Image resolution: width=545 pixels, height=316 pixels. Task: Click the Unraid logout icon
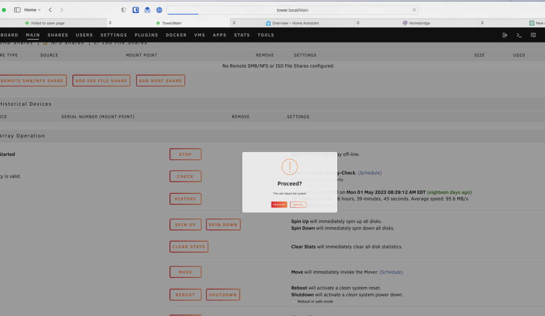[x=505, y=35]
